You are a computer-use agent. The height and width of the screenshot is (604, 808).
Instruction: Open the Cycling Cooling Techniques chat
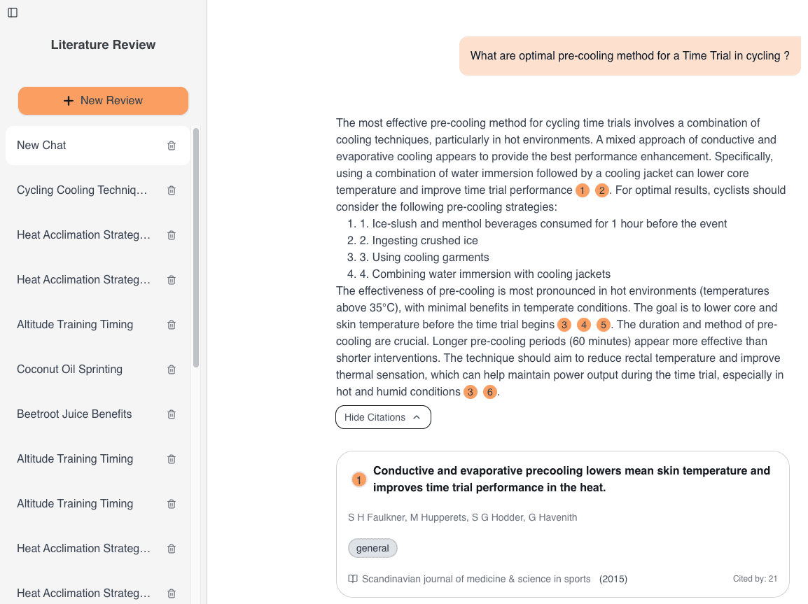tap(83, 190)
